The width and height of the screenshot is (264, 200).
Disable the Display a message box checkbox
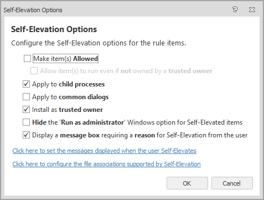26,135
